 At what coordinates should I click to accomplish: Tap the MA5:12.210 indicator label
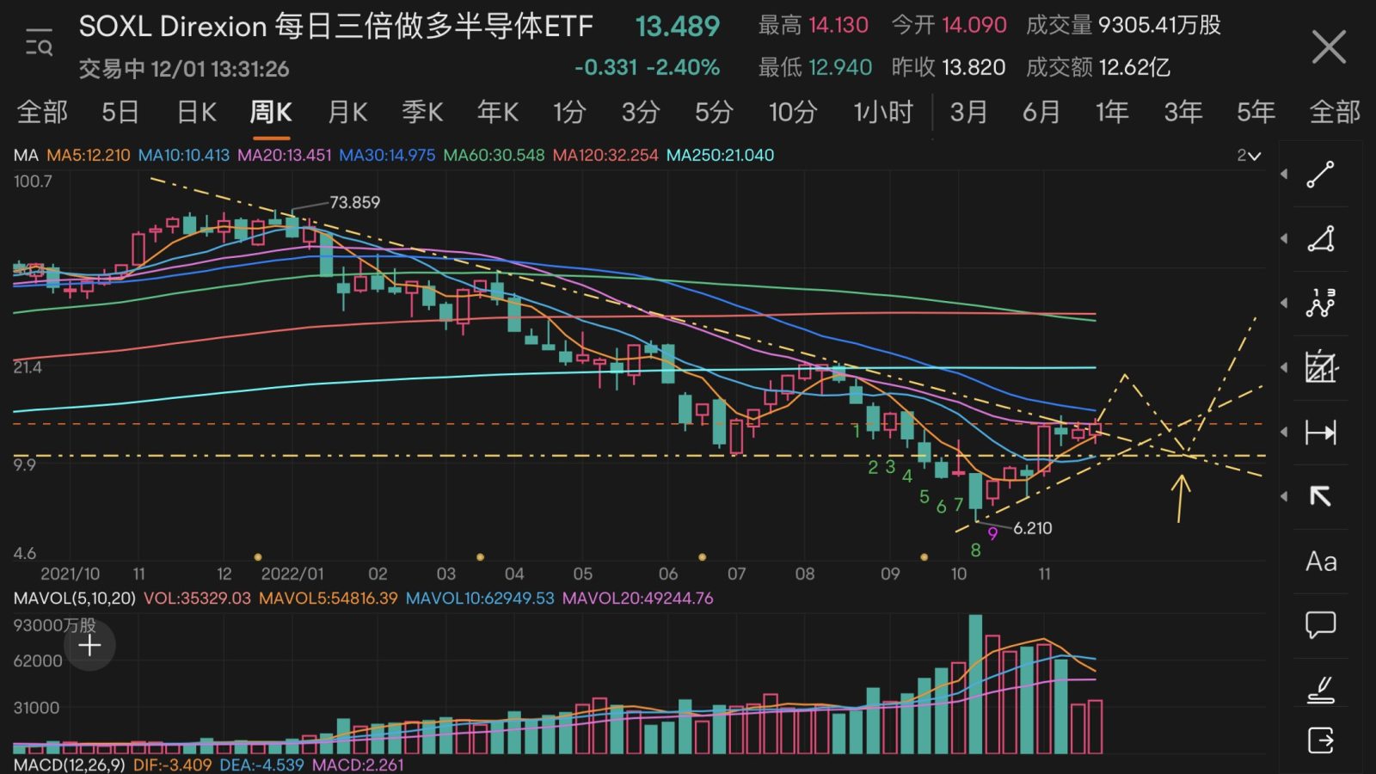(x=89, y=156)
